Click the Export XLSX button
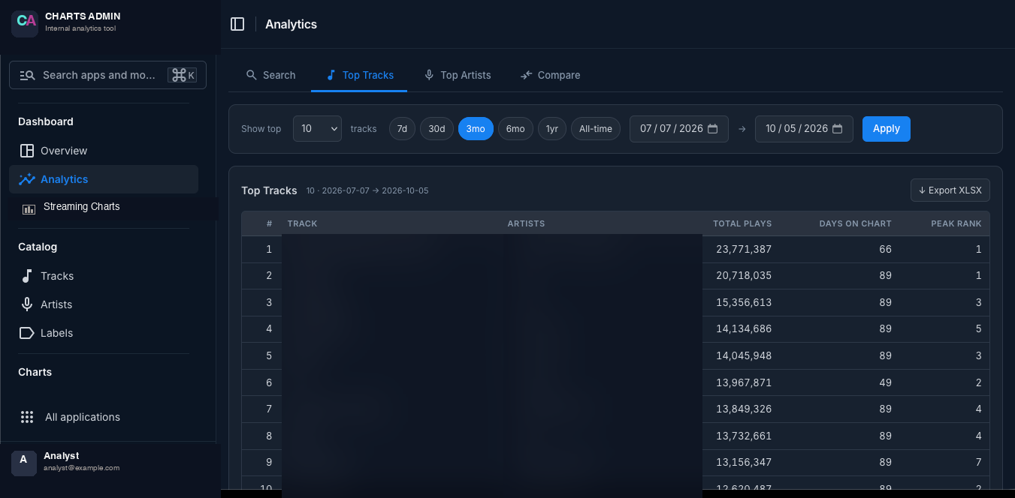Screen dimensions: 1015x498 (950, 190)
